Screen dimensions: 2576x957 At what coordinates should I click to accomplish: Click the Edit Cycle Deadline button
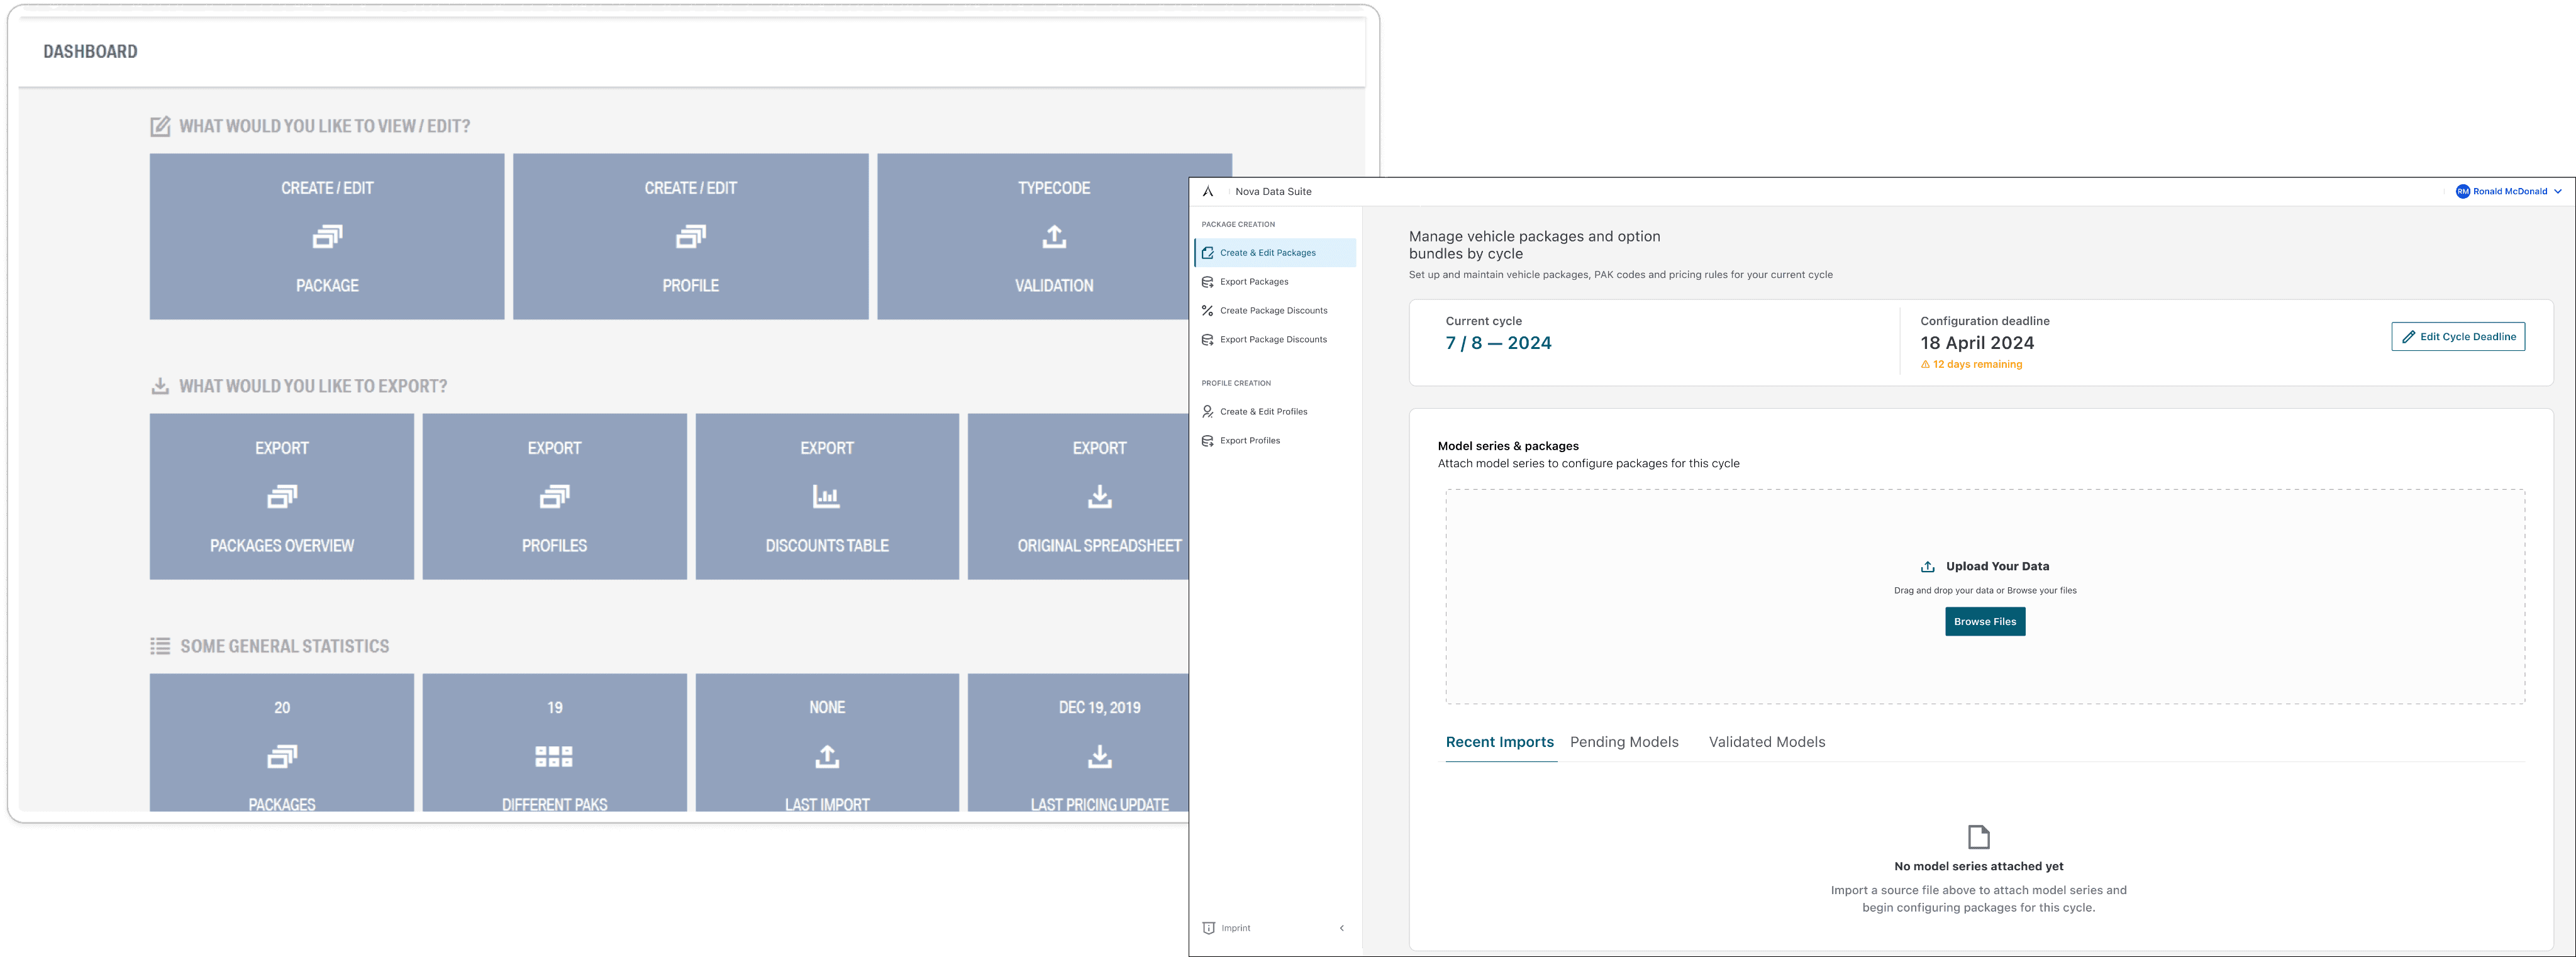click(2458, 337)
